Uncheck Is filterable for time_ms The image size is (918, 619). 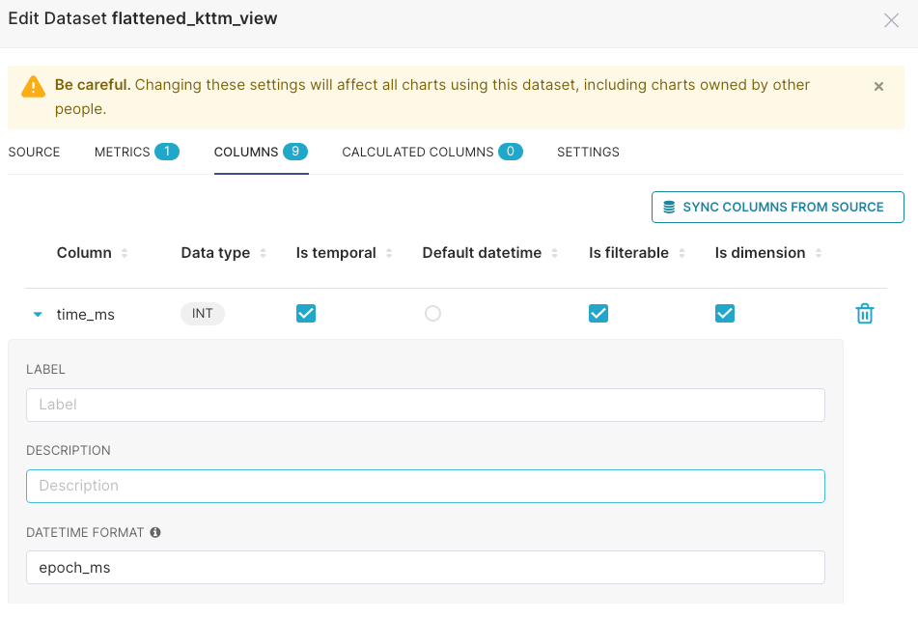coord(598,313)
